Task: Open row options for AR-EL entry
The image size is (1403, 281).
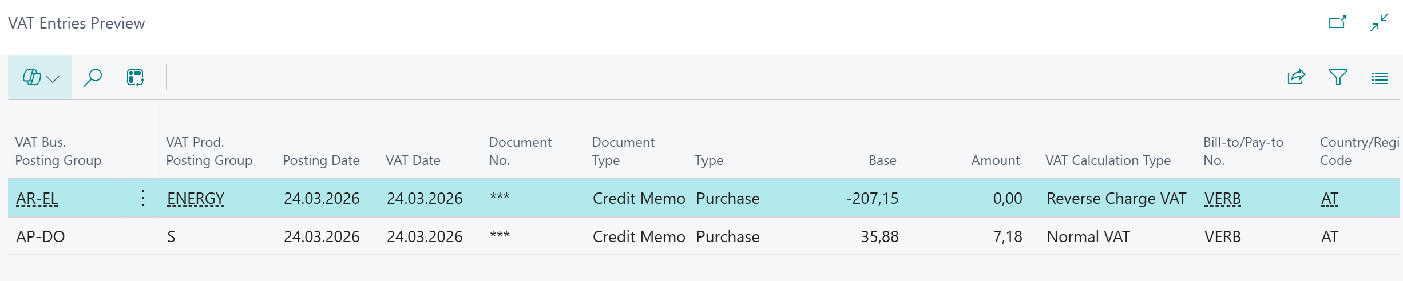Action: (142, 198)
